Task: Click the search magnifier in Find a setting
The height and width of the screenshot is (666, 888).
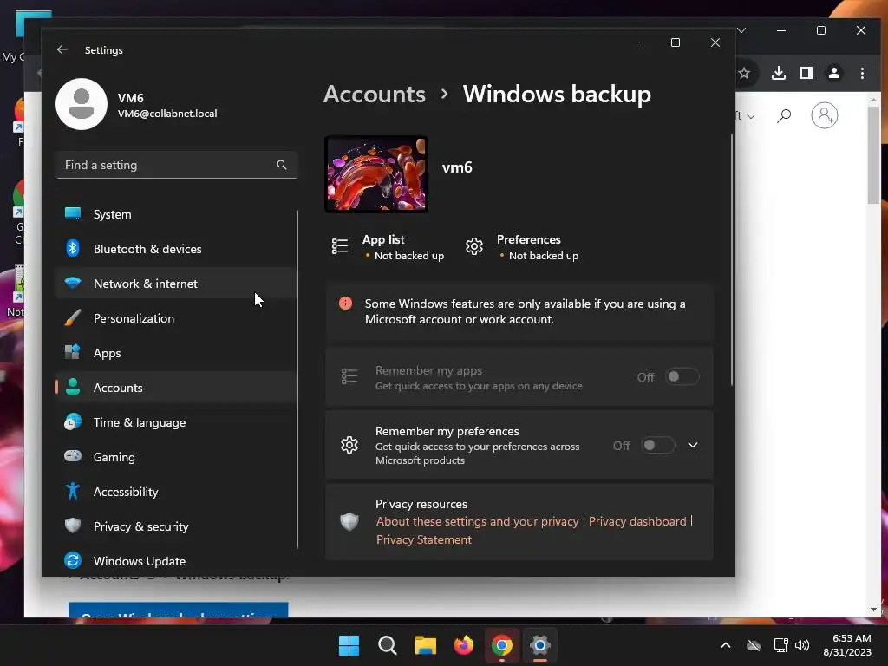Action: 282,165
